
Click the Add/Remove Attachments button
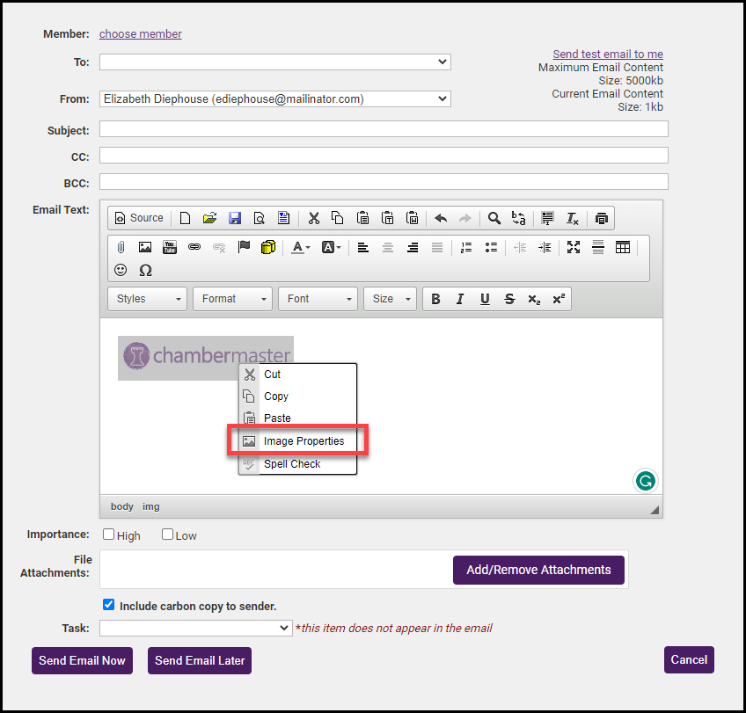538,570
